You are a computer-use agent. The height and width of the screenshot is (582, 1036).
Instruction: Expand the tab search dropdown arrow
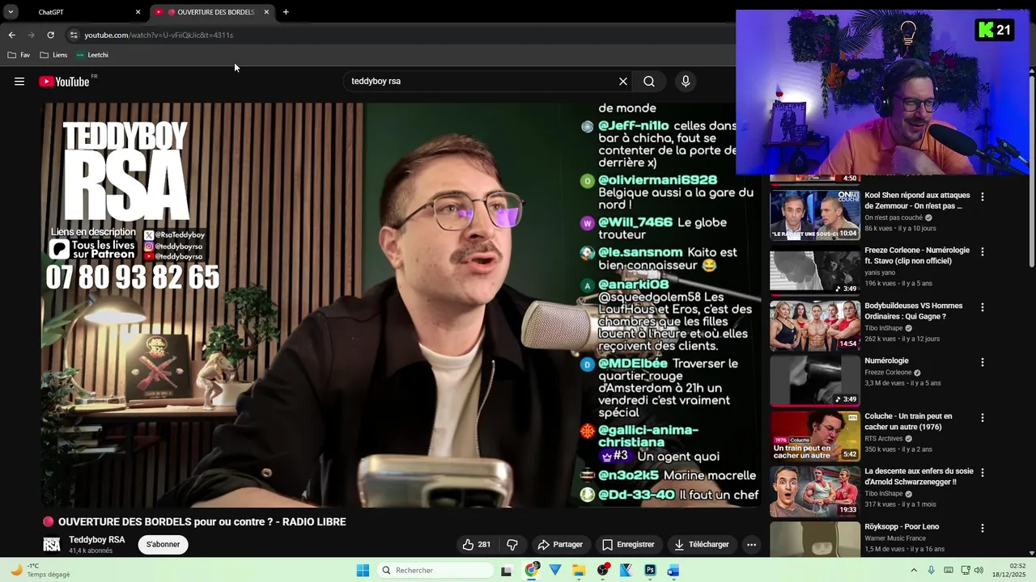(11, 12)
